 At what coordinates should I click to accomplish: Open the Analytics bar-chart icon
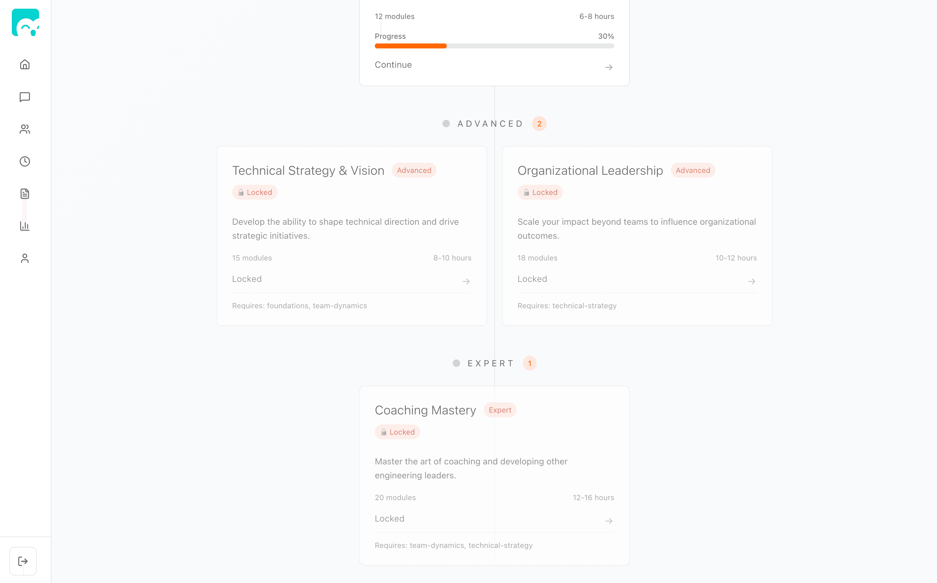click(25, 226)
